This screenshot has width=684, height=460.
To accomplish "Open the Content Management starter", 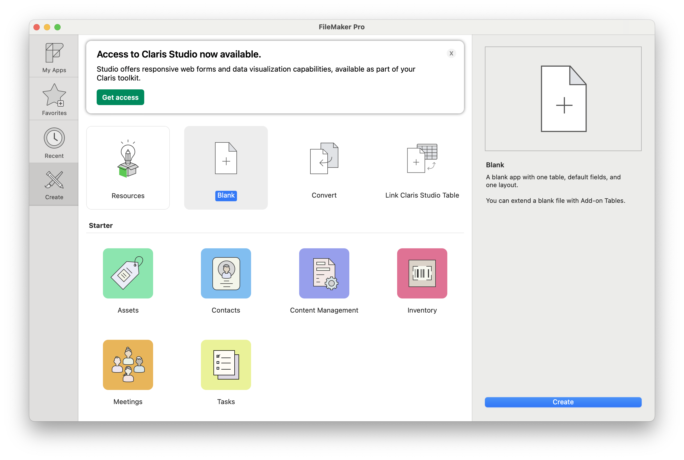I will (x=324, y=273).
